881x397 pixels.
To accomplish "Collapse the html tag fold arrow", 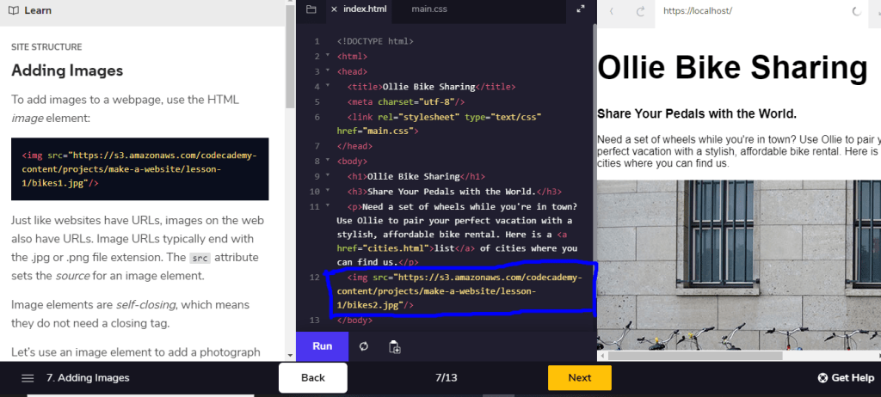I will click(x=328, y=56).
